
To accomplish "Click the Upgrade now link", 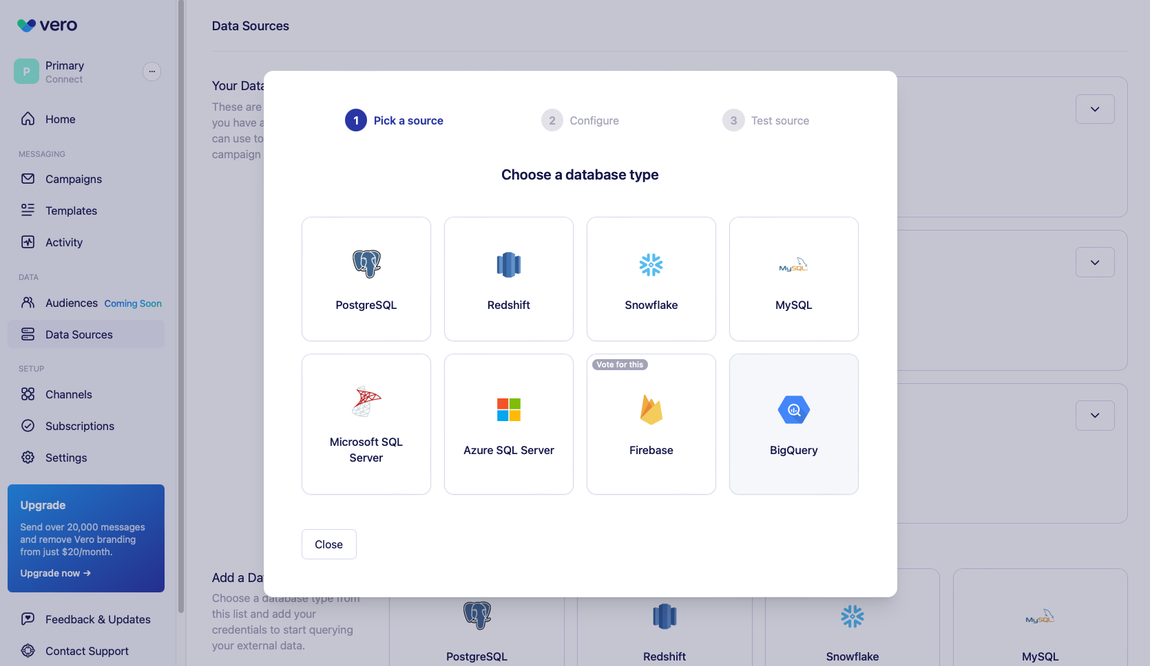I will click(x=55, y=572).
